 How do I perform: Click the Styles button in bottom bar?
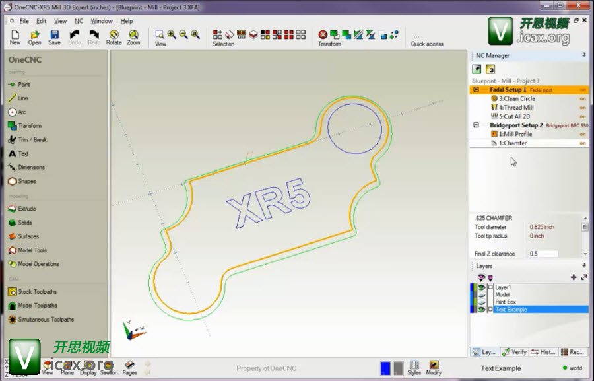point(414,368)
